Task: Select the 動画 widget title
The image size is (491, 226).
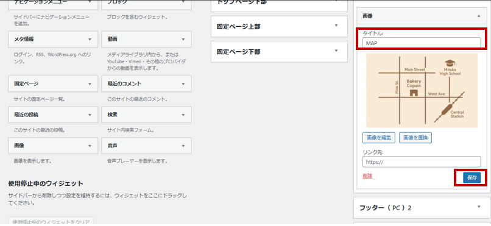Action: tap(113, 40)
